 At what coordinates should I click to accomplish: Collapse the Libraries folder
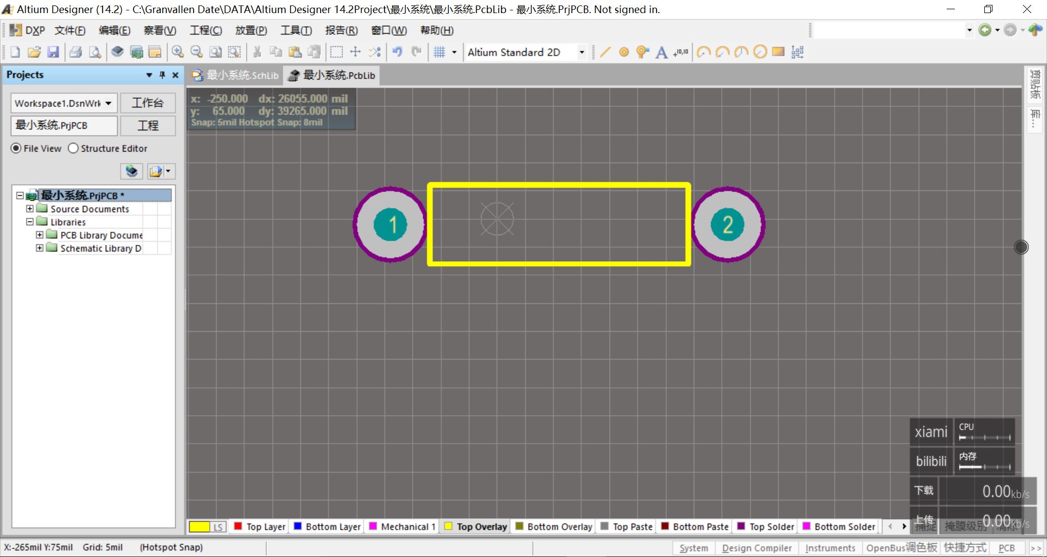[30, 221]
